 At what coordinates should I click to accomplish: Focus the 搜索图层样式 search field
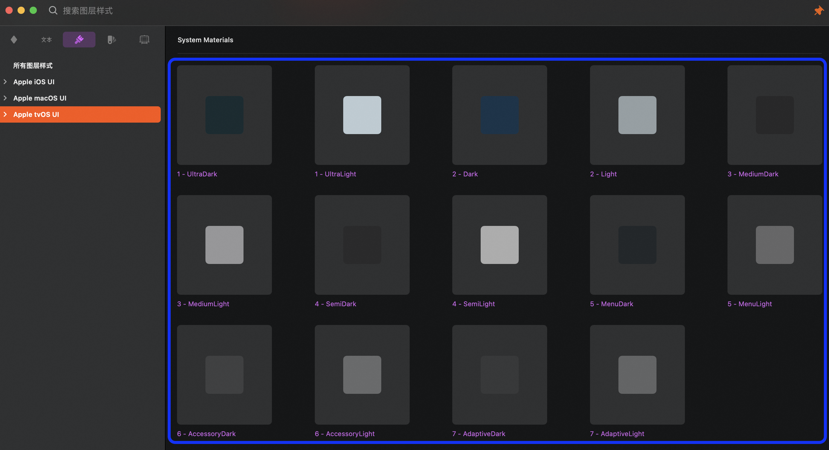point(88,11)
